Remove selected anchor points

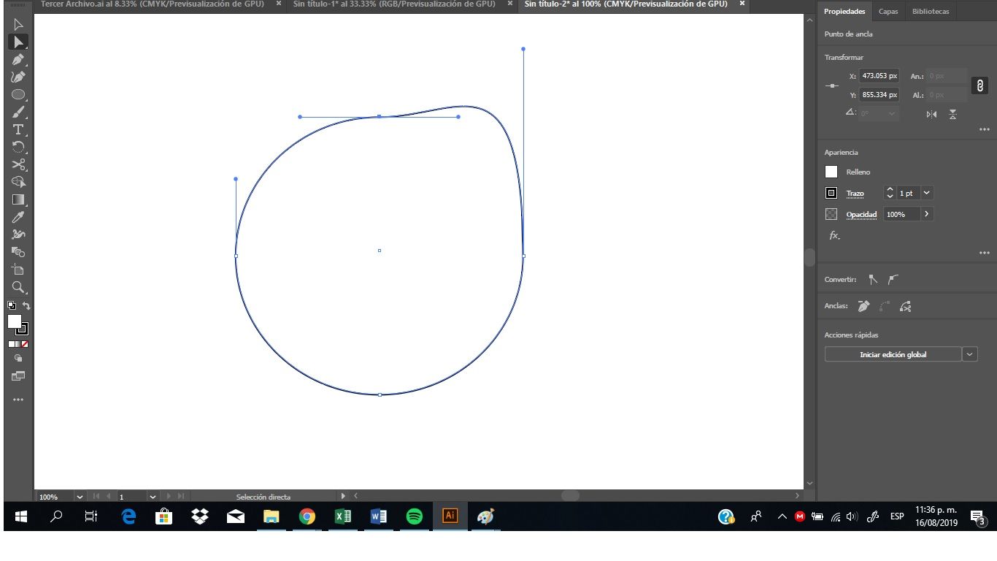864,307
